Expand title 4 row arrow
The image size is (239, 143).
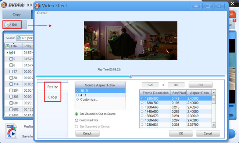(7, 52)
